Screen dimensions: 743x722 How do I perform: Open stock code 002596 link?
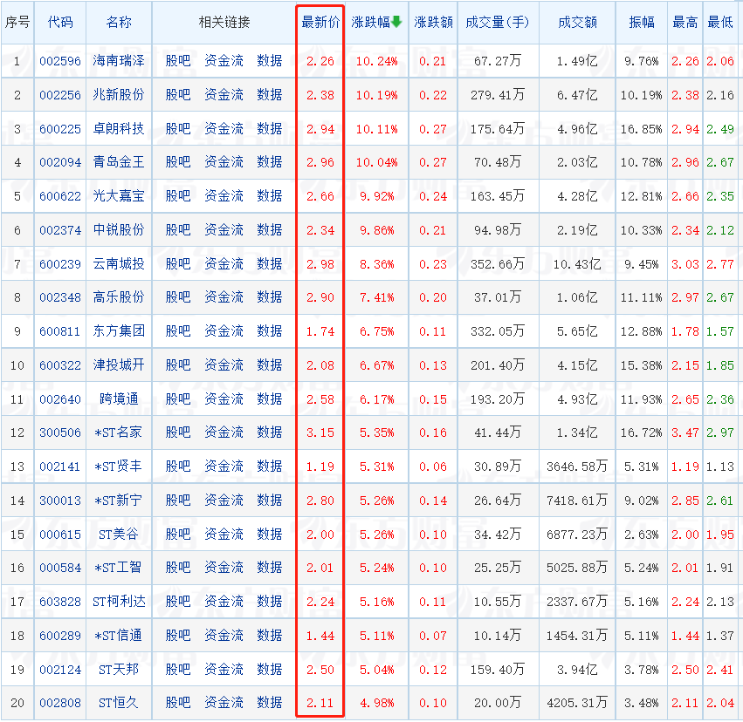click(60, 61)
